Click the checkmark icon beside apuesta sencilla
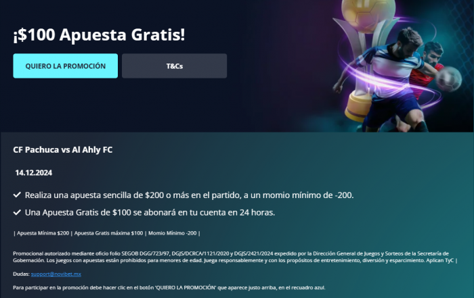The width and height of the screenshot is (474, 298). 17,195
